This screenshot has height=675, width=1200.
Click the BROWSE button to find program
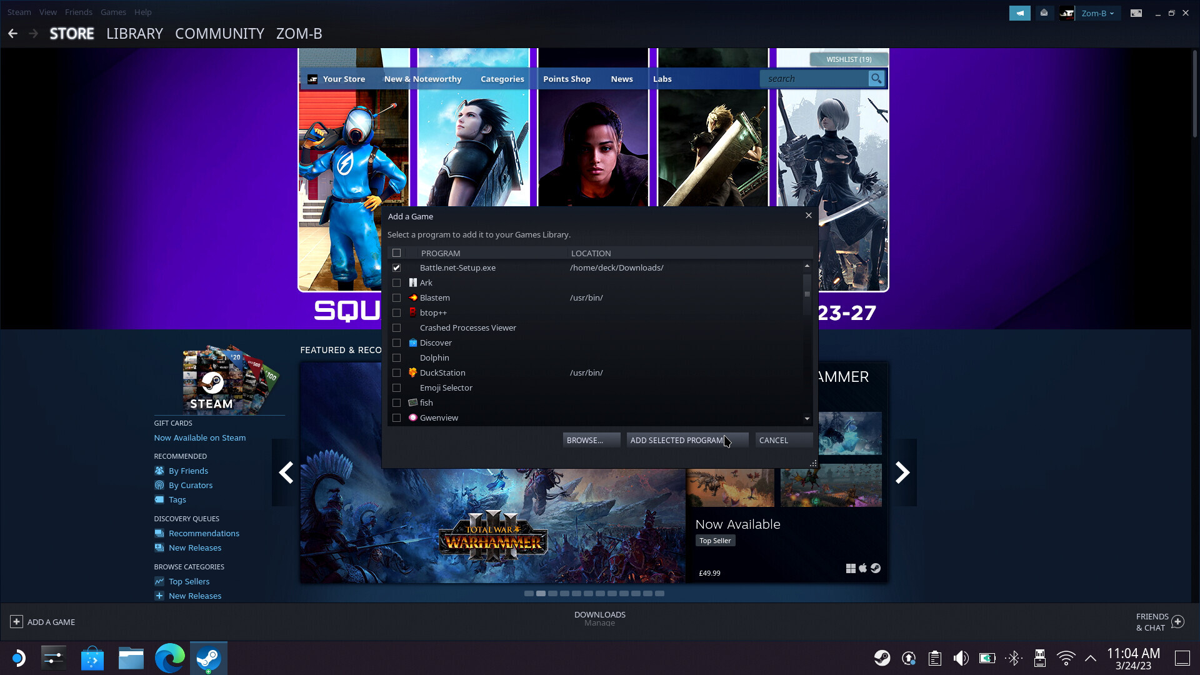[585, 440]
